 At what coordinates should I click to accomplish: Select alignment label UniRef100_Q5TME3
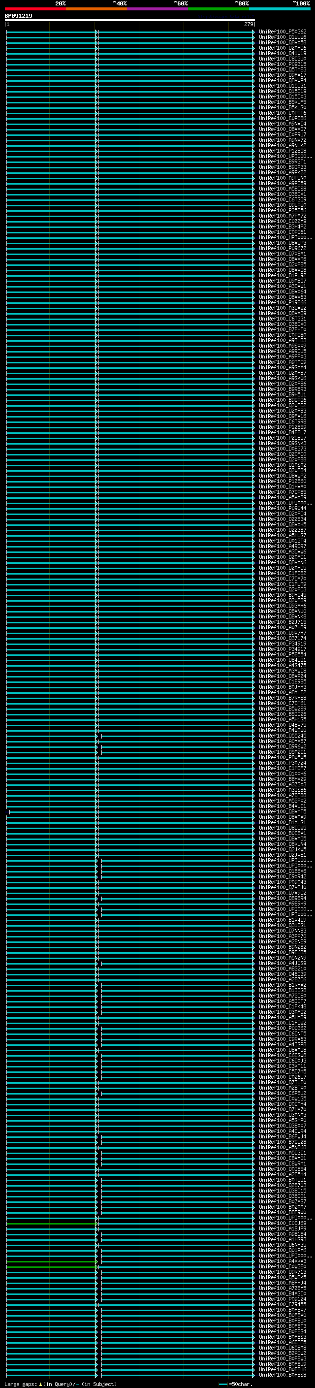[283, 69]
